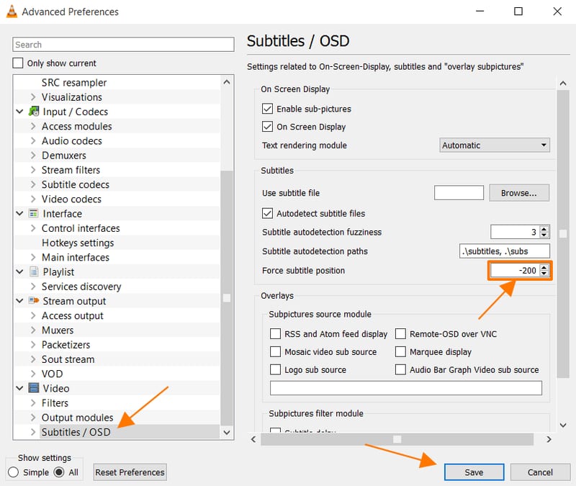Screen dimensions: 576x486
Task: Enable Audio Bar Graph Video sub source
Action: [x=400, y=369]
